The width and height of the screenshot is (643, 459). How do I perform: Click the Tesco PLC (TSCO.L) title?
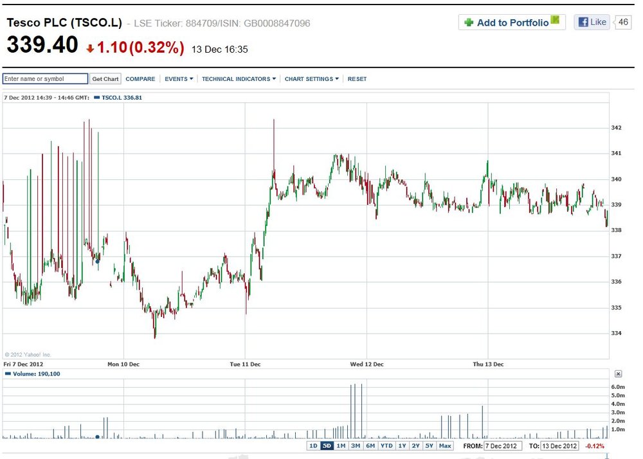(x=64, y=22)
